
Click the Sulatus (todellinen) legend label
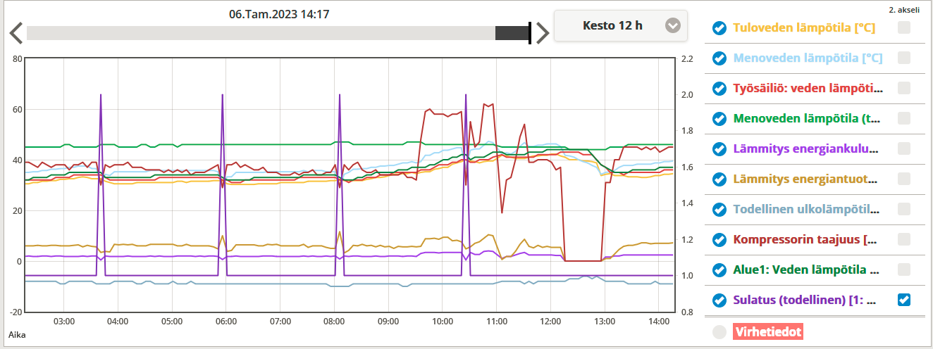(x=805, y=300)
